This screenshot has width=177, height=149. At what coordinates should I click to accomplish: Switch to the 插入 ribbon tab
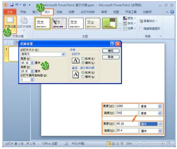(35, 12)
